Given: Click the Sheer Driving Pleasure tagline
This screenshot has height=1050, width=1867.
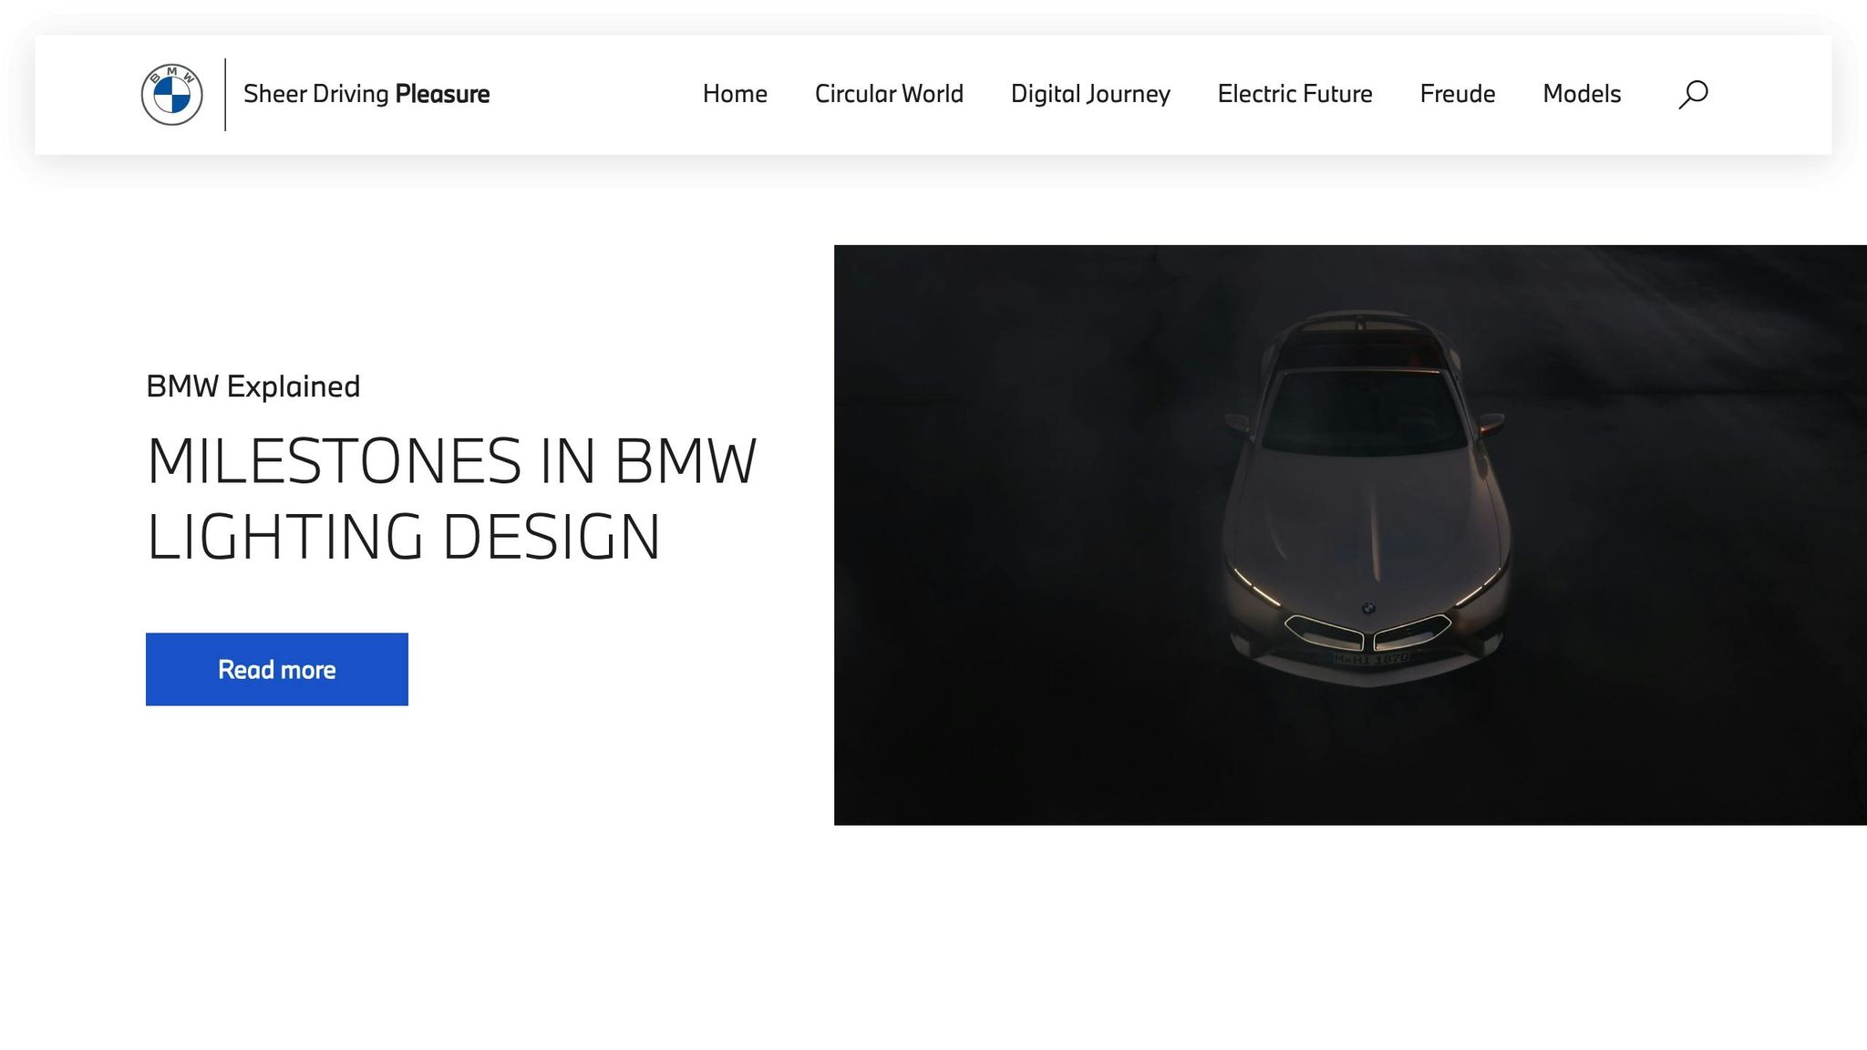Looking at the screenshot, I should click(x=366, y=94).
